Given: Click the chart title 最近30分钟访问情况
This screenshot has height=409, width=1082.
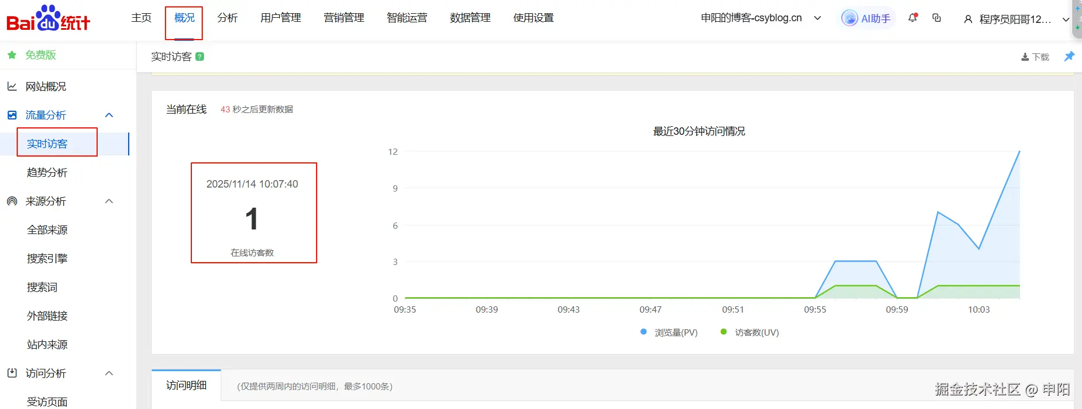Looking at the screenshot, I should 699,131.
